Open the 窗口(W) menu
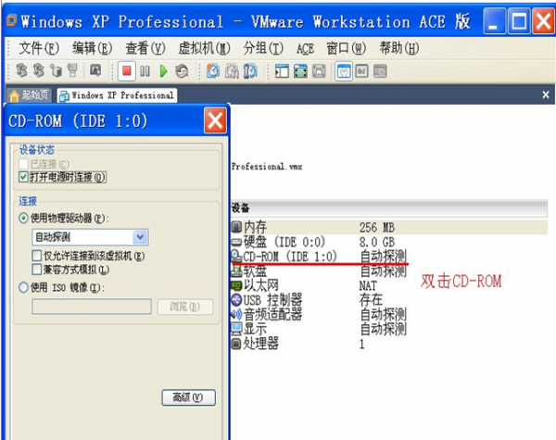 [x=346, y=48]
